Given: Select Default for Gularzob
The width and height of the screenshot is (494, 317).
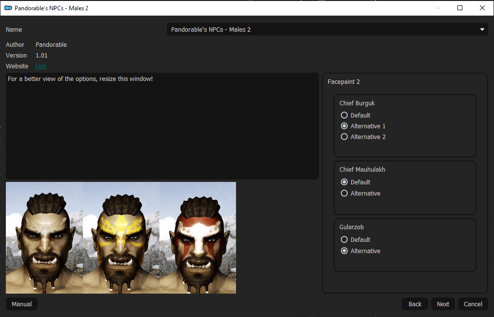Looking at the screenshot, I should 356,240.
